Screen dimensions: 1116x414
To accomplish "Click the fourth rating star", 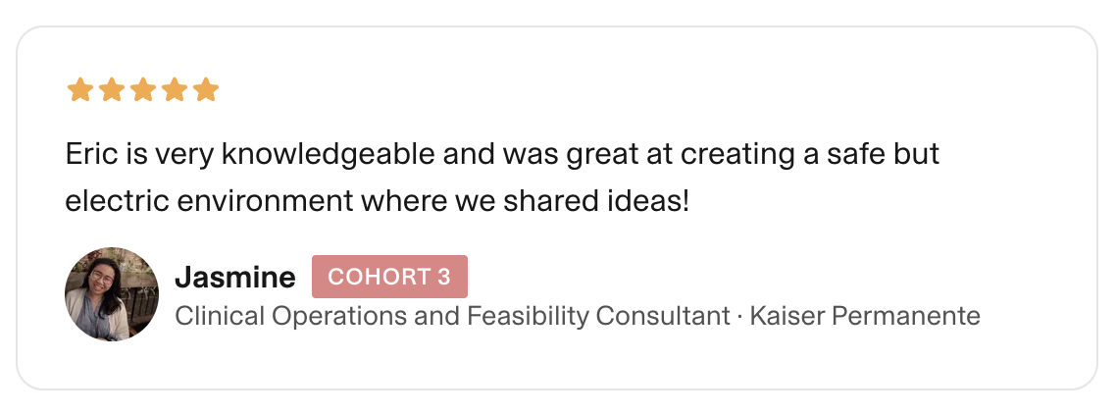I will (x=174, y=91).
